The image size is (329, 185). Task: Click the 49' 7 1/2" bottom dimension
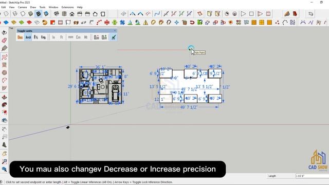coord(189,107)
